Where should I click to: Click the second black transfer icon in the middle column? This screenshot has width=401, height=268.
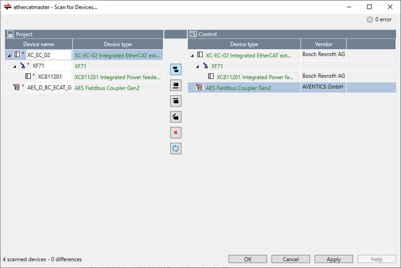click(x=176, y=85)
